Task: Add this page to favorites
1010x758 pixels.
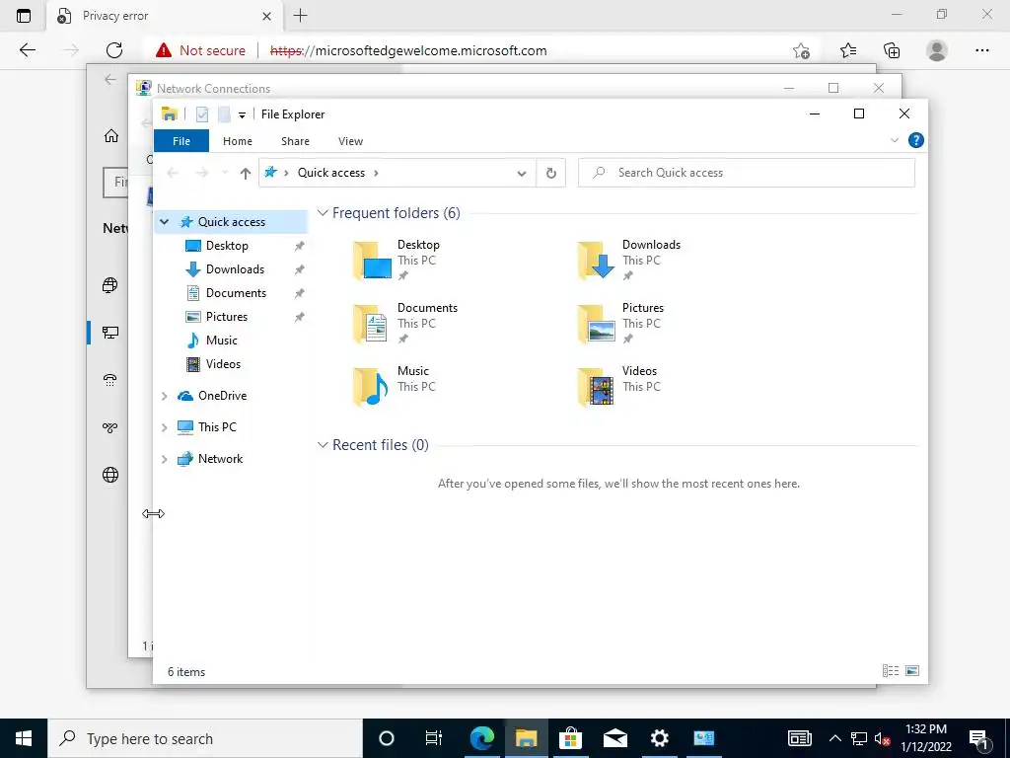Action: 801,50
